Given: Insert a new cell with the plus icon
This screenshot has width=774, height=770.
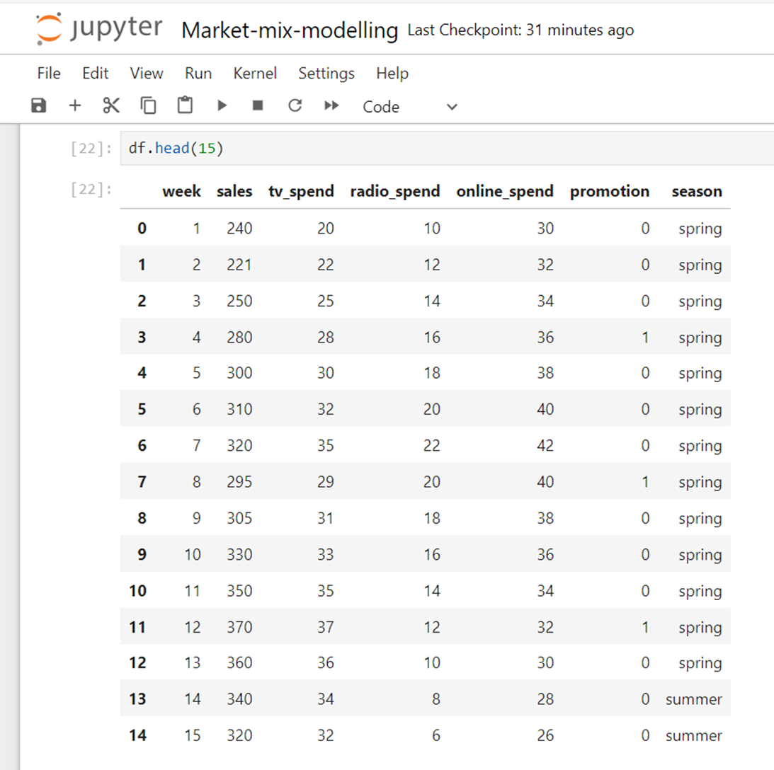Looking at the screenshot, I should click(74, 105).
